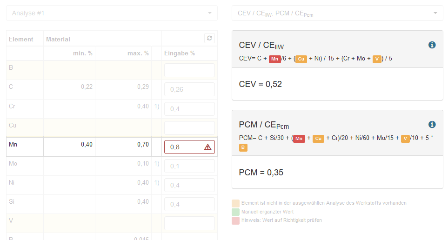Open info icon for PCM / CE Pcm

pos(432,125)
